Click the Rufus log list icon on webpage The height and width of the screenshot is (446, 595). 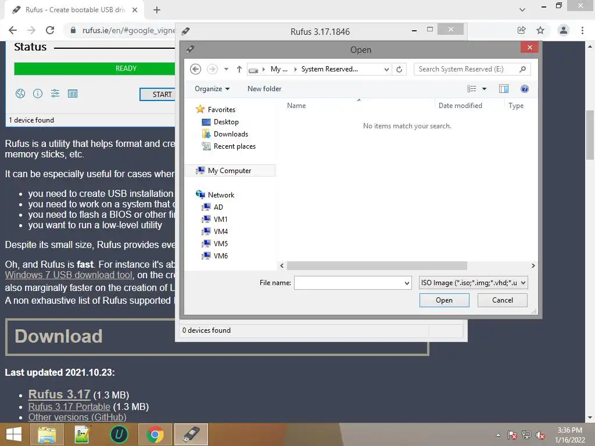(x=73, y=93)
